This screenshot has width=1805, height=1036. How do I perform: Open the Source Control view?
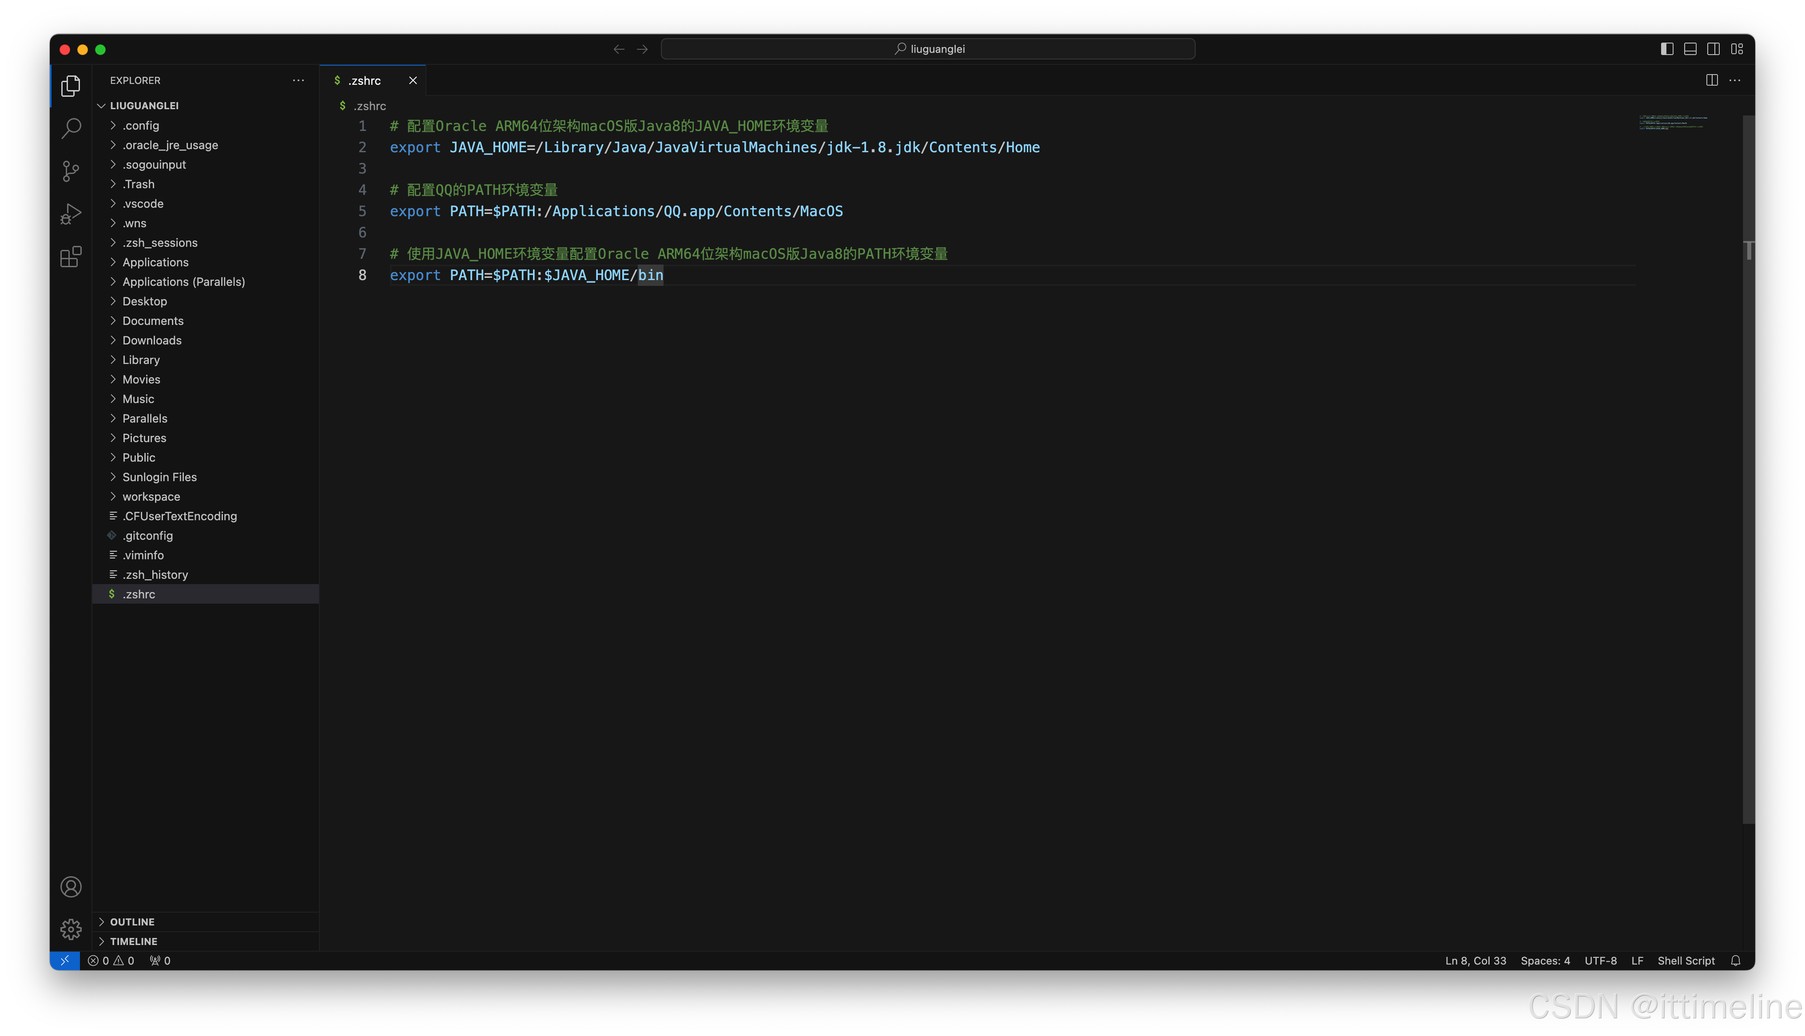tap(71, 171)
